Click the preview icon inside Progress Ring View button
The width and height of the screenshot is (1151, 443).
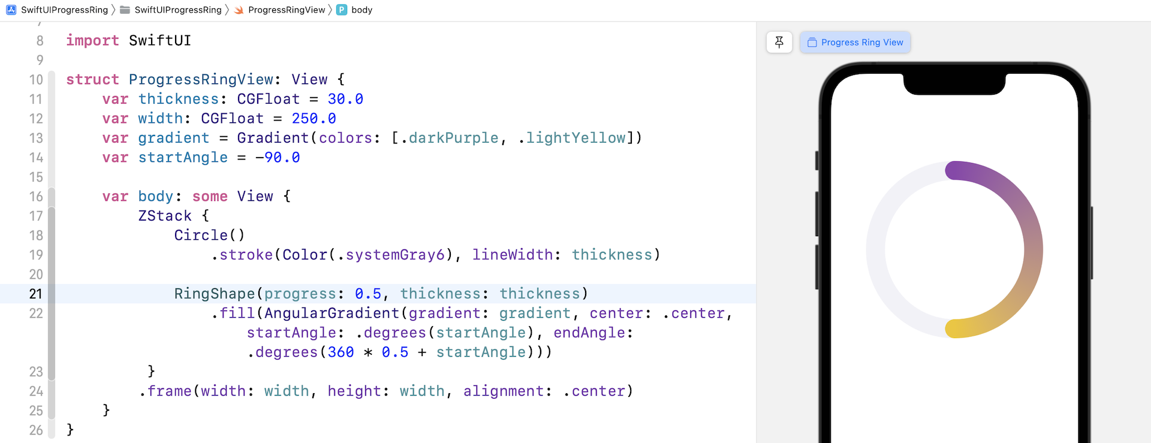[812, 43]
